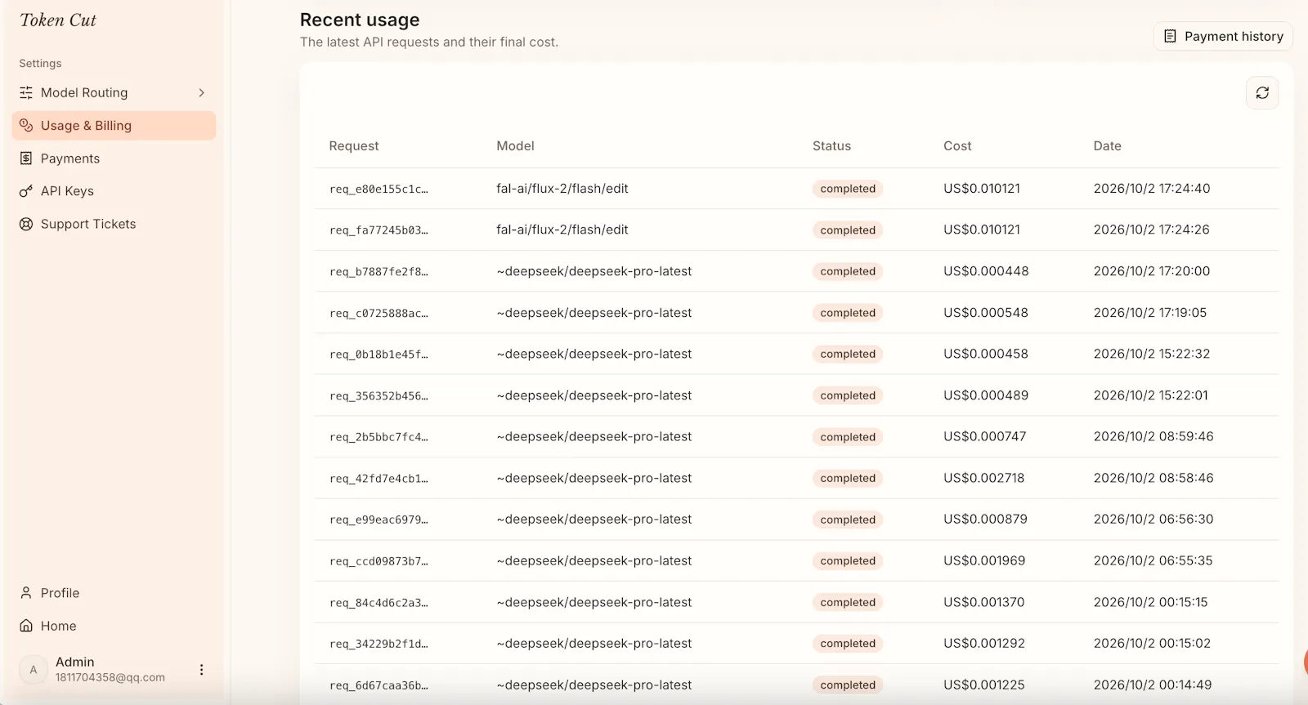The width and height of the screenshot is (1308, 705).
Task: Open Payment history
Action: 1223,37
